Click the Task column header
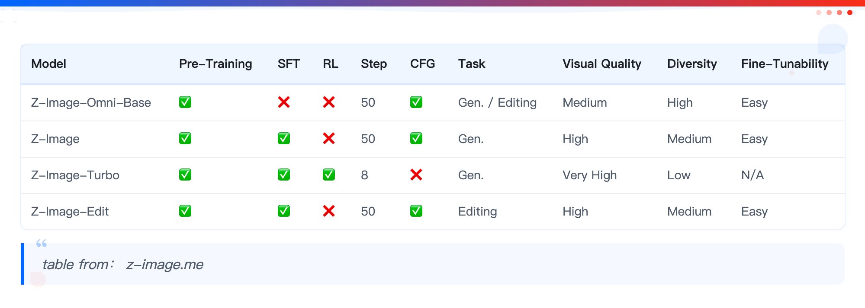The image size is (865, 308). (472, 64)
